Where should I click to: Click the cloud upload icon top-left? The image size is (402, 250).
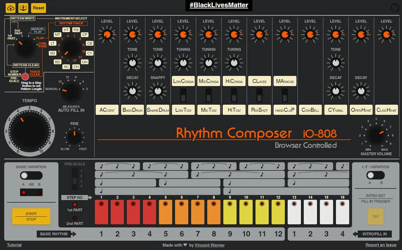coord(10,8)
